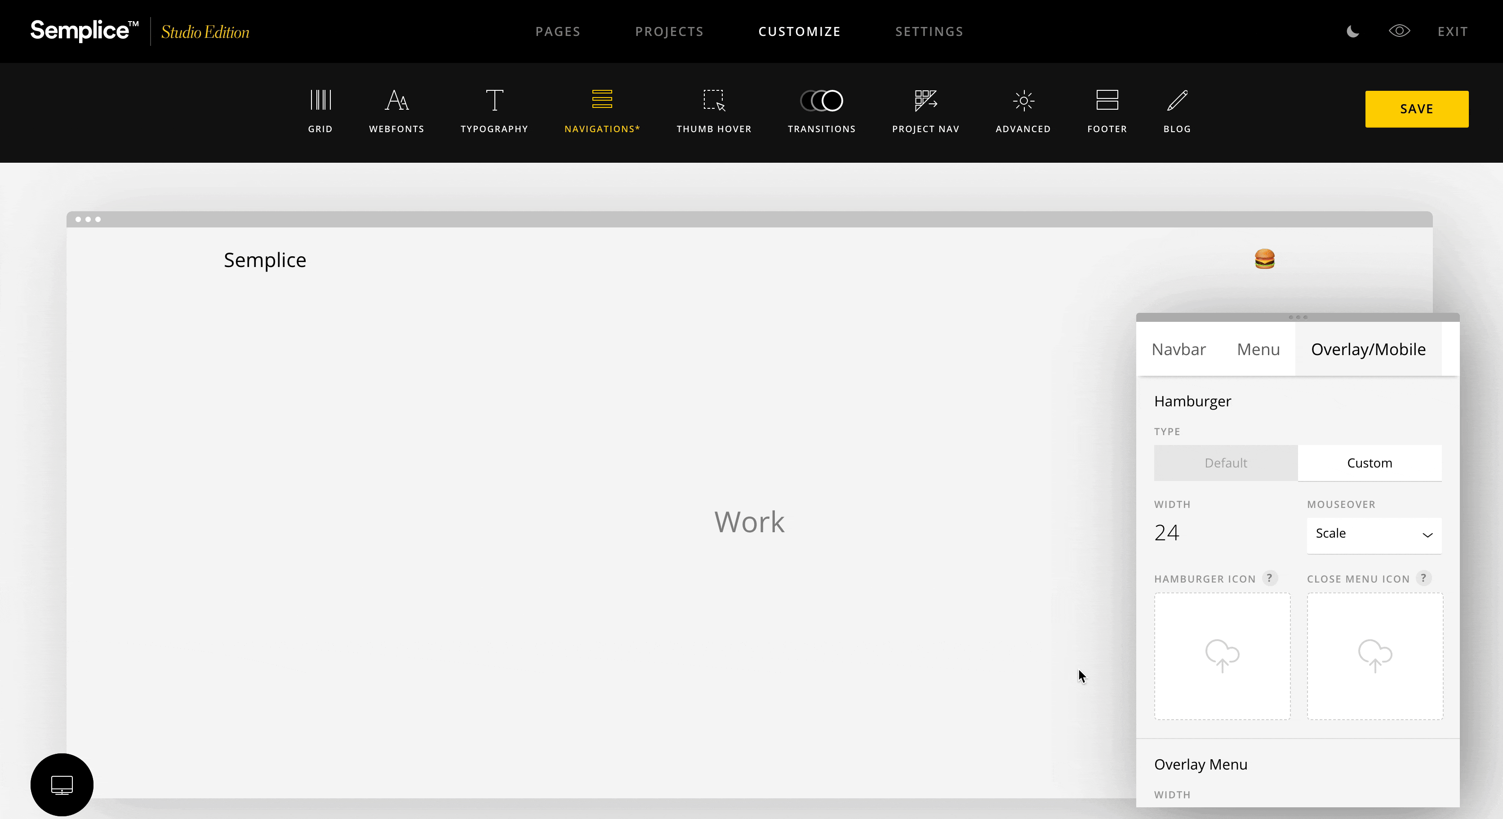Set hamburger type to Custom

click(x=1370, y=463)
